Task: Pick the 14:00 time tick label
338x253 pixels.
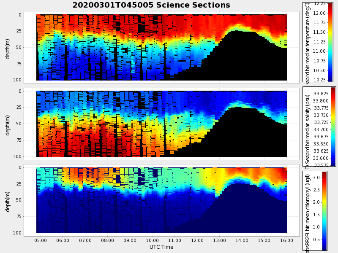Action: 242,240
